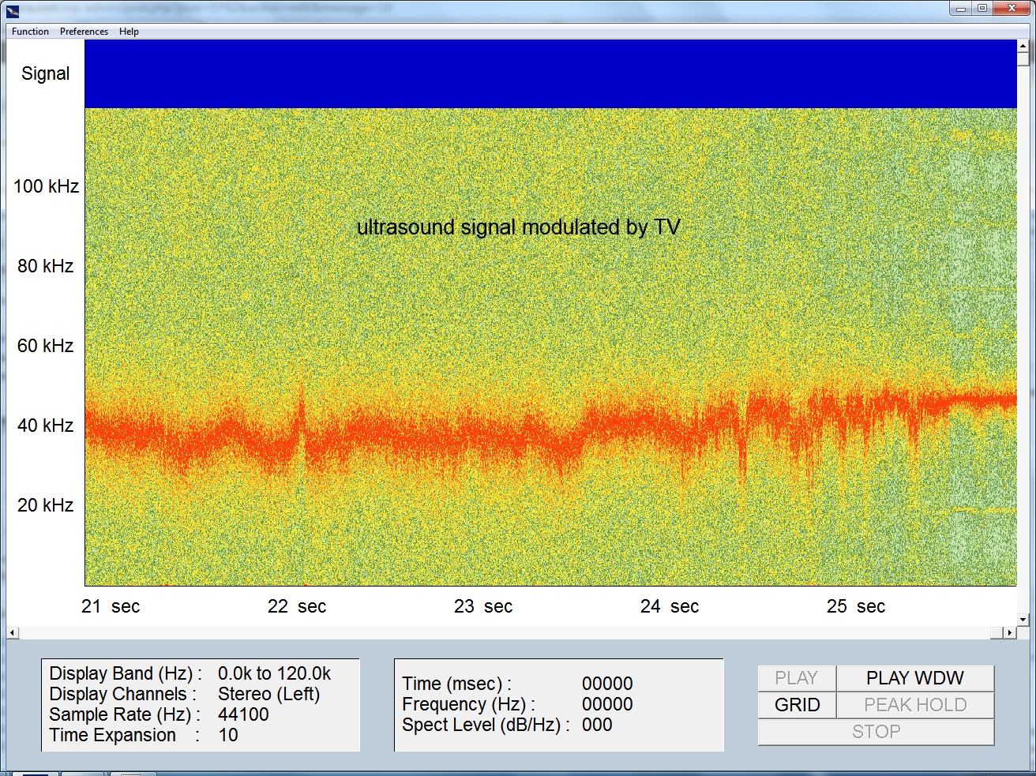Open the Help menu

(x=129, y=32)
